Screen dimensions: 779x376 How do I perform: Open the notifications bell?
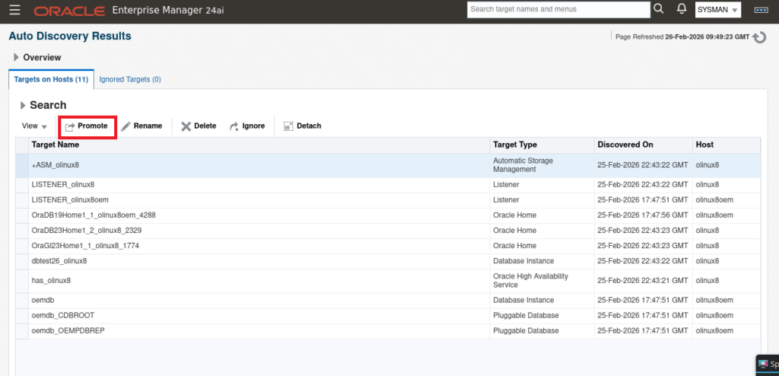tap(681, 10)
